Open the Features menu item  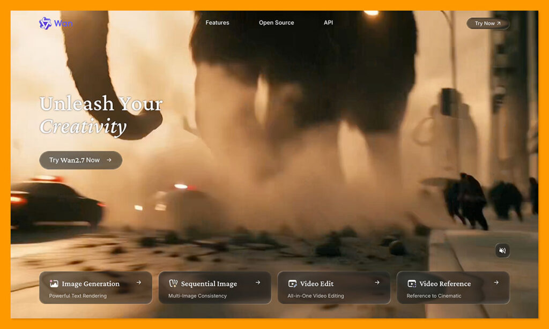(217, 23)
